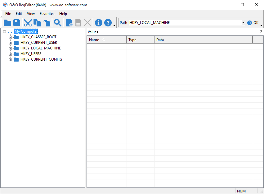264x194 pixels.
Task: Open the Edit menu
Action: point(19,14)
